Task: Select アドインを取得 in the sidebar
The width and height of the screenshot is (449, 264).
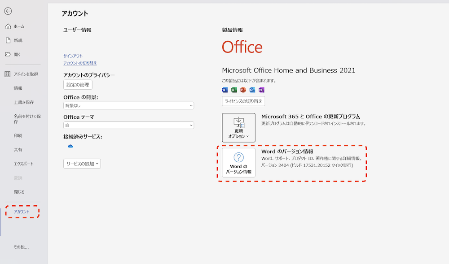Action: pos(26,74)
